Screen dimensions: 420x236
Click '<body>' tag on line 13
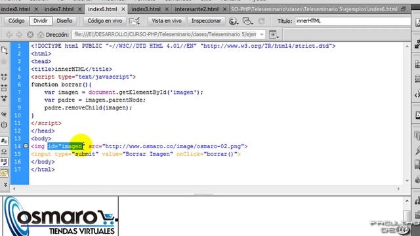click(x=41, y=138)
